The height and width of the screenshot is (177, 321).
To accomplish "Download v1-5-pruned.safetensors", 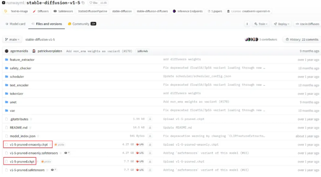I will (150, 170).
